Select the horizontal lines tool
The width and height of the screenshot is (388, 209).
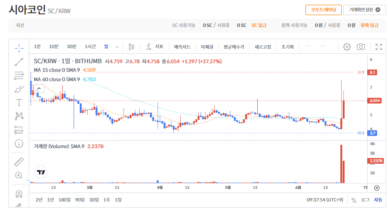pos(19,75)
